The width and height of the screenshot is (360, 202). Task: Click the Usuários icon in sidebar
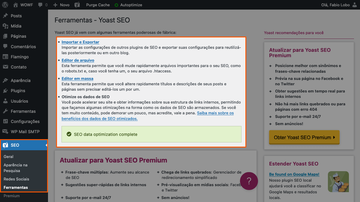point(5,101)
